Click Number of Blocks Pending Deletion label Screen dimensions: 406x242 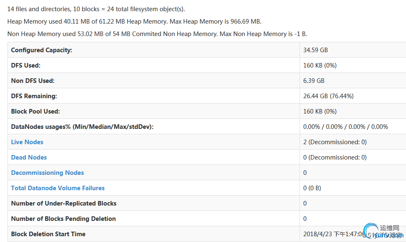pyautogui.click(x=63, y=219)
